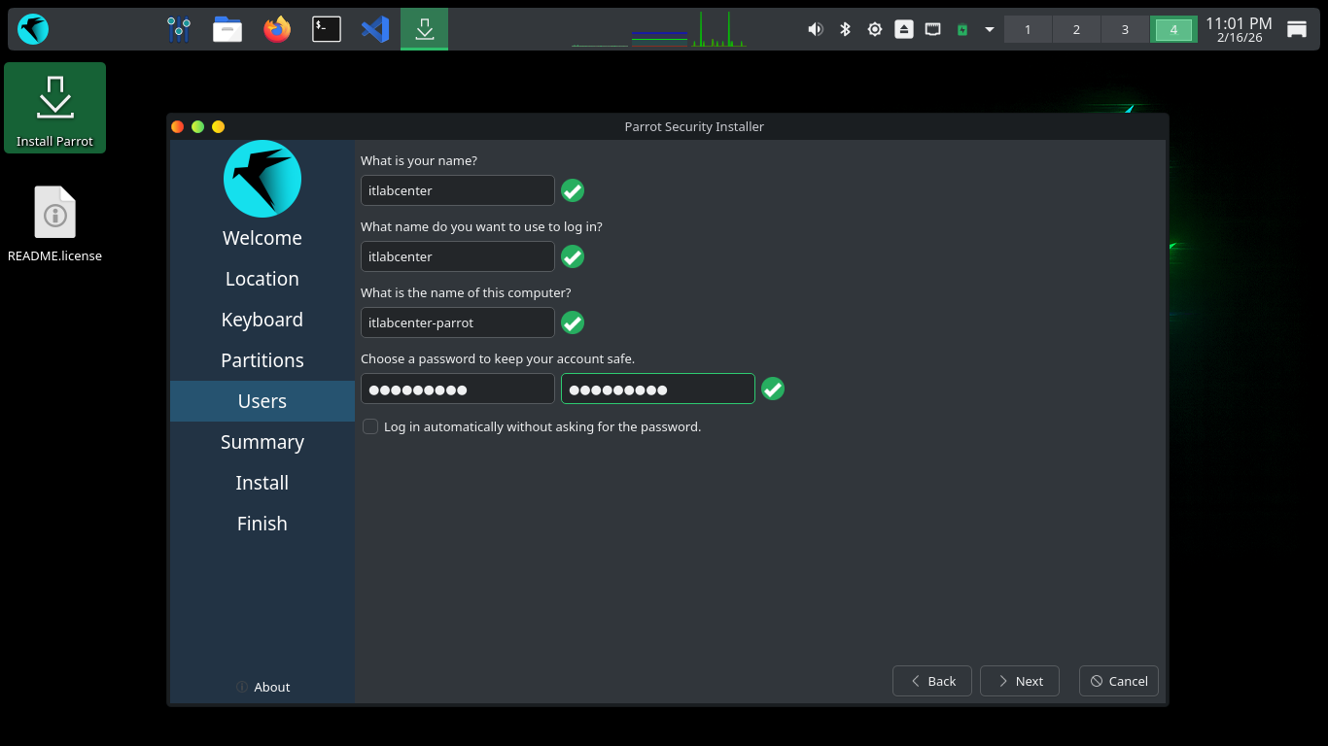Launch Visual Studio Code from panel

pos(375,29)
